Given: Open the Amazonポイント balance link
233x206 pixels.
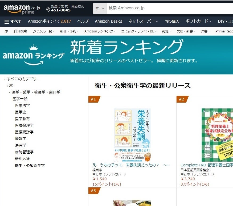Looking at the screenshot, I should pos(49,21).
